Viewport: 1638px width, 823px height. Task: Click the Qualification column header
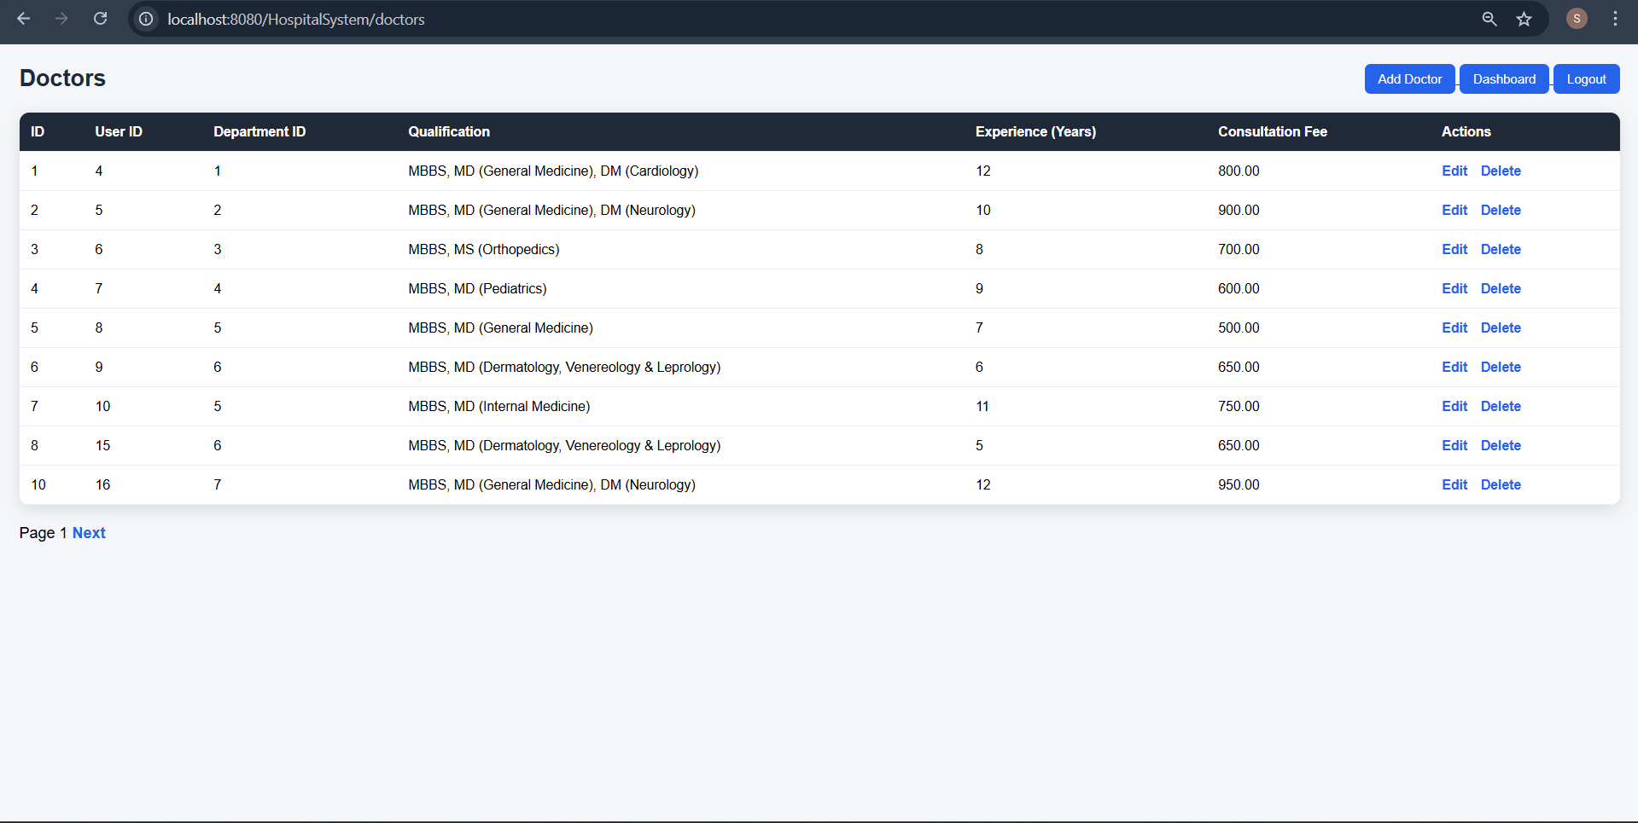click(x=448, y=132)
